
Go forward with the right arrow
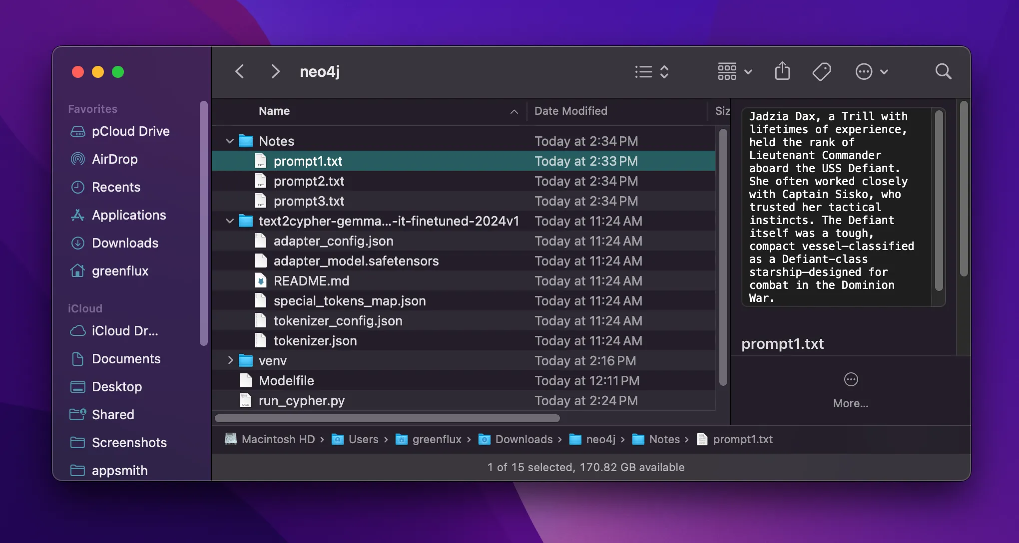click(275, 71)
